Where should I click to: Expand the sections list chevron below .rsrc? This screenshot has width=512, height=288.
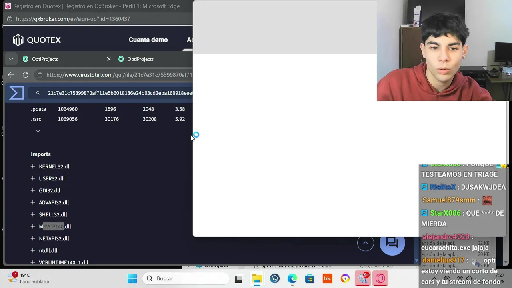38,131
